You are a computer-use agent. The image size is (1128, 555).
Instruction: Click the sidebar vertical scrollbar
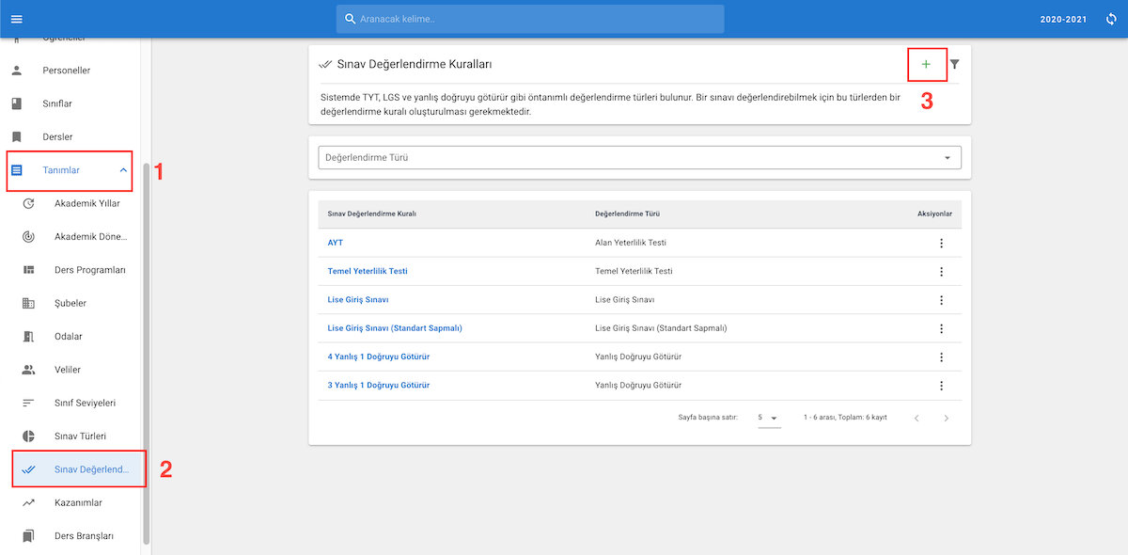click(146, 353)
